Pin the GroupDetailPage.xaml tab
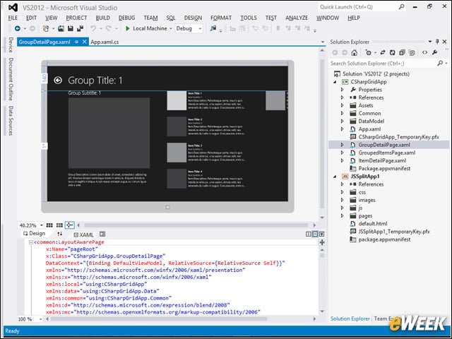The height and width of the screenshot is (339, 452). [x=76, y=42]
